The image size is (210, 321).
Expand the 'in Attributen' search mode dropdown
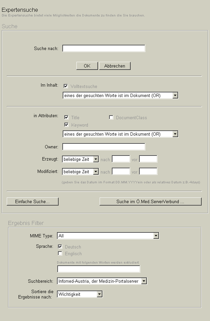click(120, 134)
